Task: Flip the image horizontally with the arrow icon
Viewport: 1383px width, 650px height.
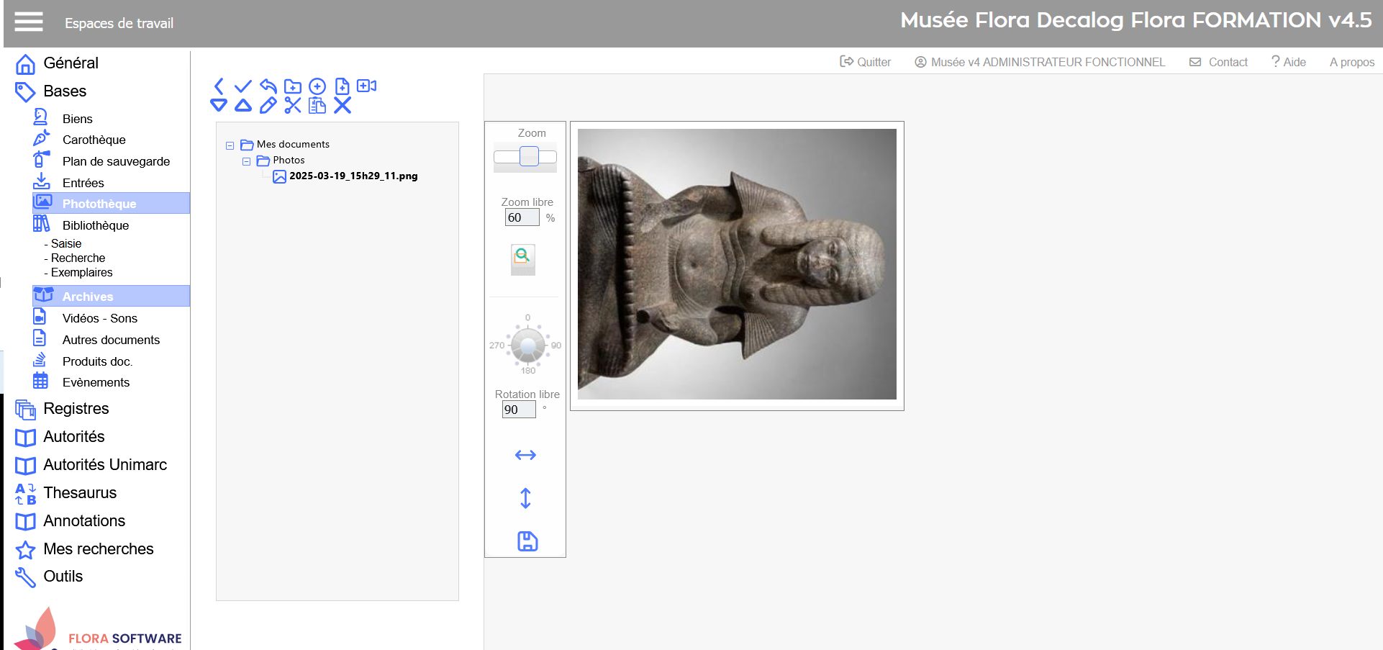Action: tap(525, 455)
